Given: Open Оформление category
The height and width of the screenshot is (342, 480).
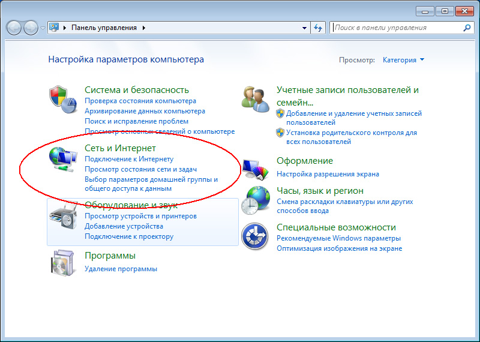Looking at the screenshot, I should click(x=305, y=160).
